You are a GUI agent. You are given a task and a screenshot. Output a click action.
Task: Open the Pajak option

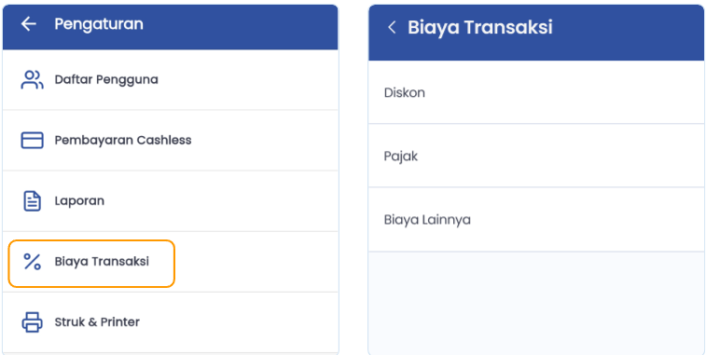(x=536, y=156)
